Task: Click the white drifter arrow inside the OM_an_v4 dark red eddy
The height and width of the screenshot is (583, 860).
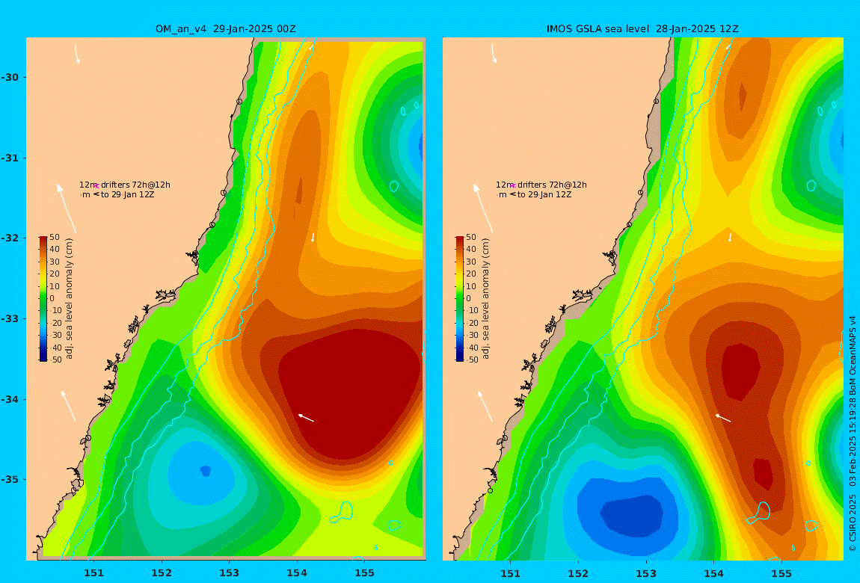Action: [306, 418]
